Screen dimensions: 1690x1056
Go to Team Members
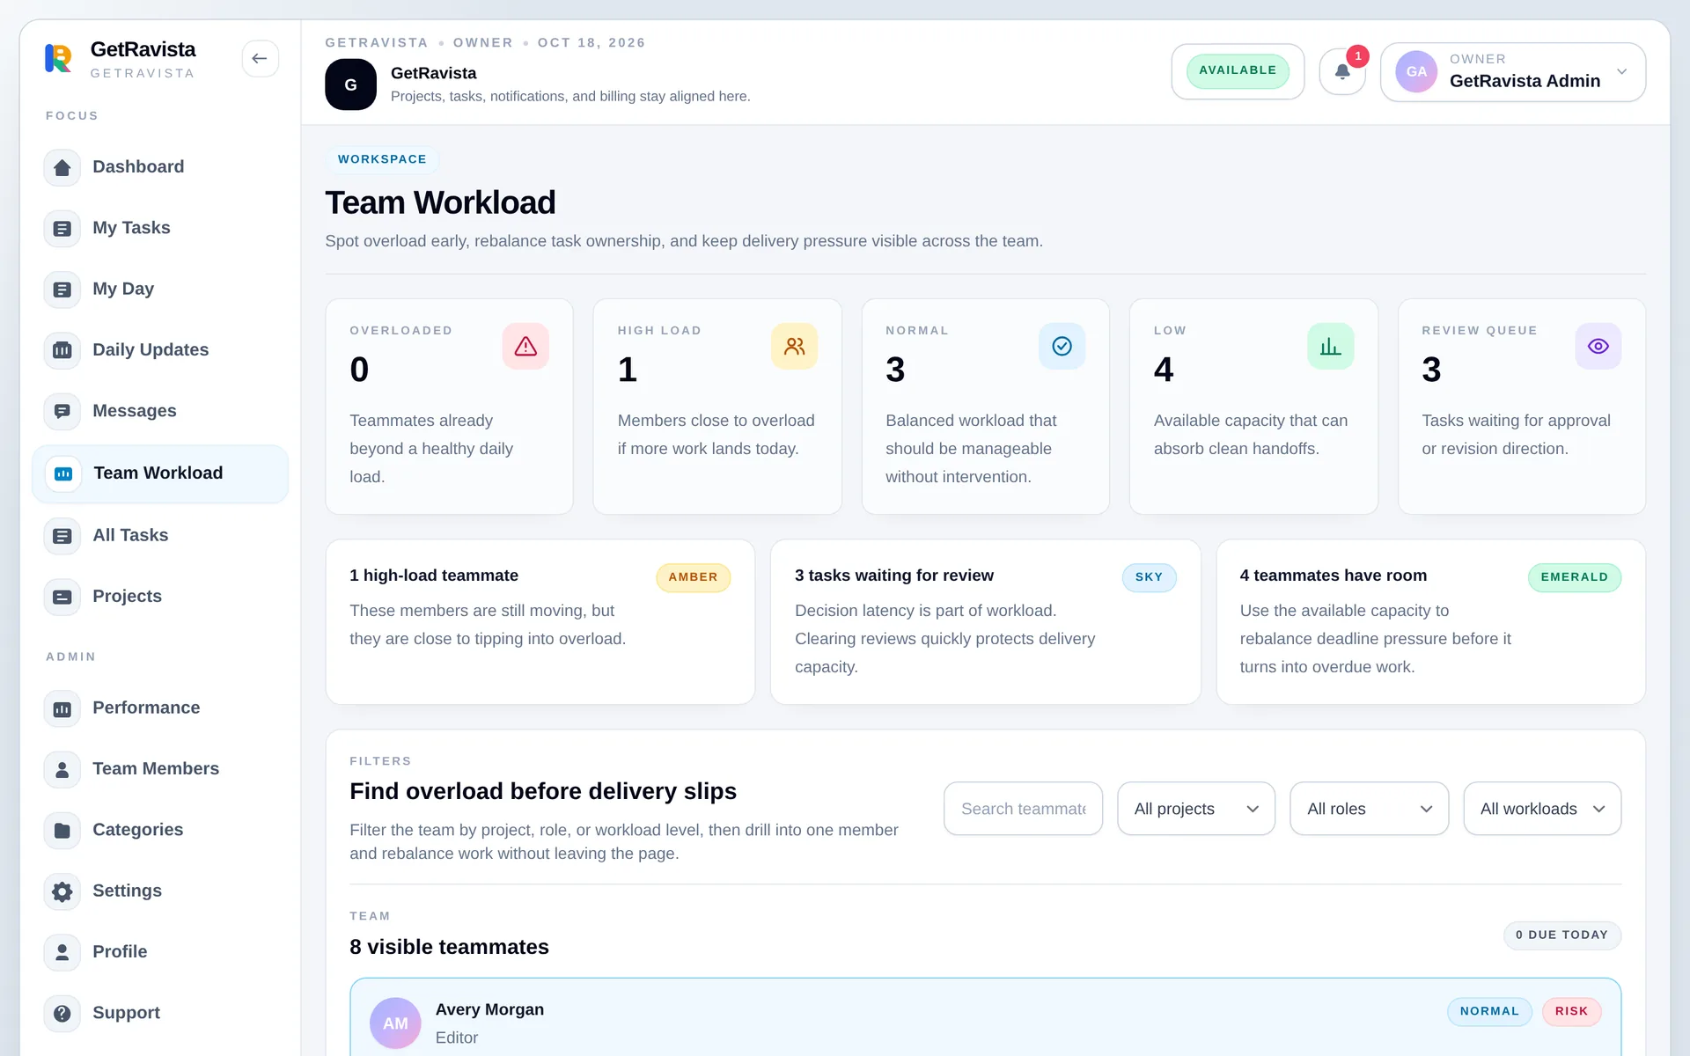160,769
